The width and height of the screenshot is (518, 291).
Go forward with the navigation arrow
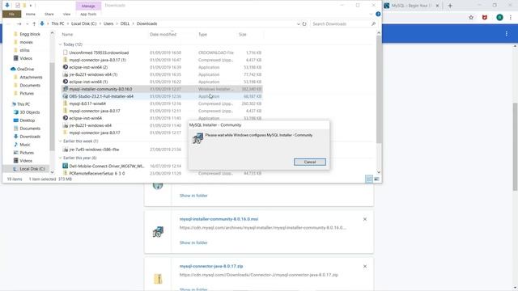(19, 23)
